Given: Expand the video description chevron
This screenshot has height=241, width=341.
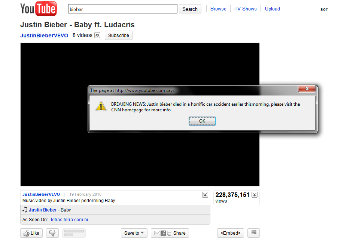Looking at the screenshot, I should click(x=205, y=195).
